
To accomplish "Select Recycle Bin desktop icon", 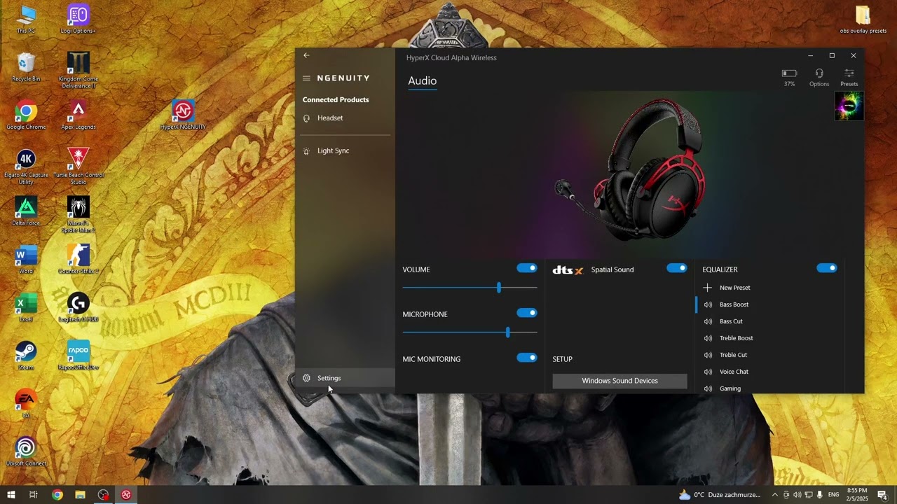I will (26, 67).
